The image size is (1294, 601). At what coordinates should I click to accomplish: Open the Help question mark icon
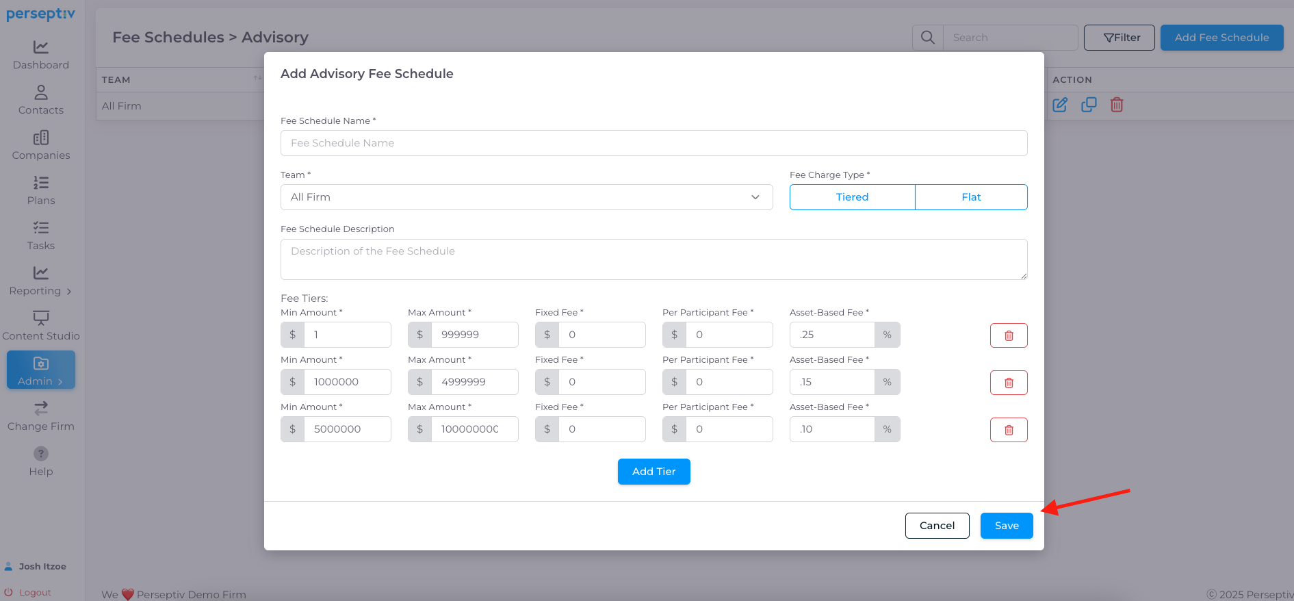(x=41, y=454)
